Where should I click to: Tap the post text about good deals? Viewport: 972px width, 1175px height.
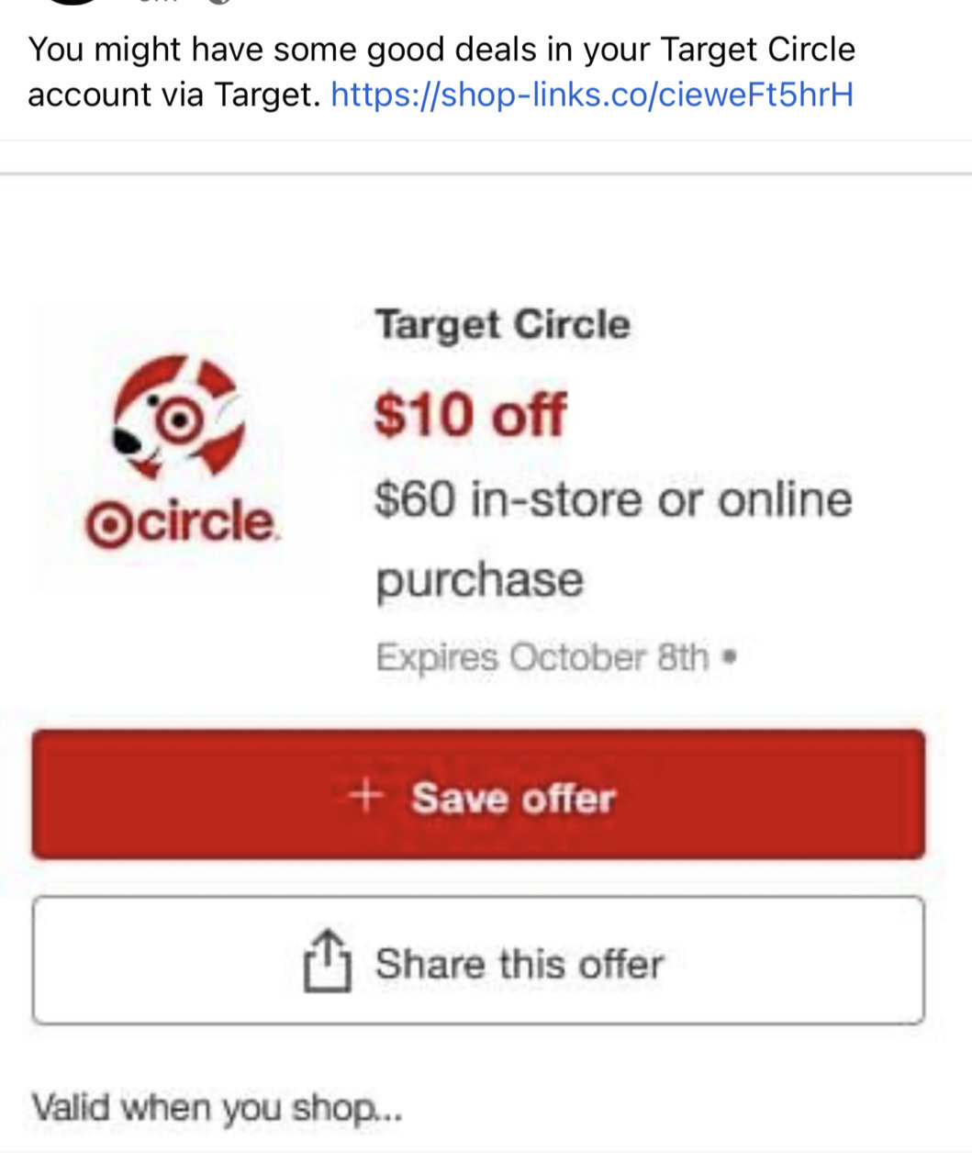point(441,72)
